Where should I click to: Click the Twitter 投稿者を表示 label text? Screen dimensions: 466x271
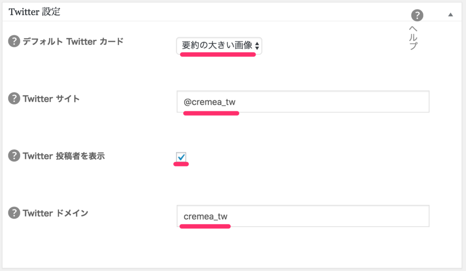pyautogui.click(x=64, y=156)
